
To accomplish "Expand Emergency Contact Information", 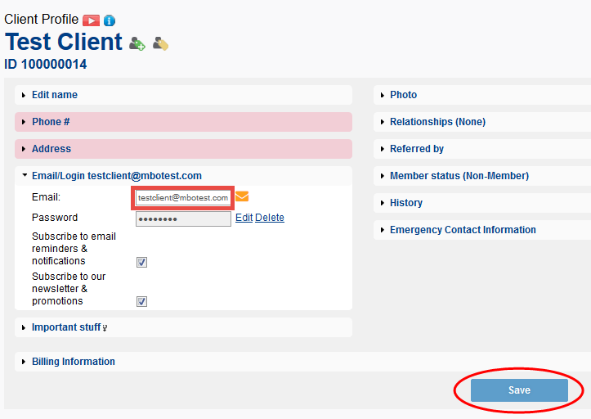I will point(463,230).
